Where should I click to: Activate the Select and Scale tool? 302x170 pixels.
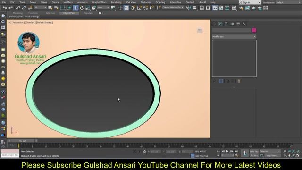click(88, 8)
